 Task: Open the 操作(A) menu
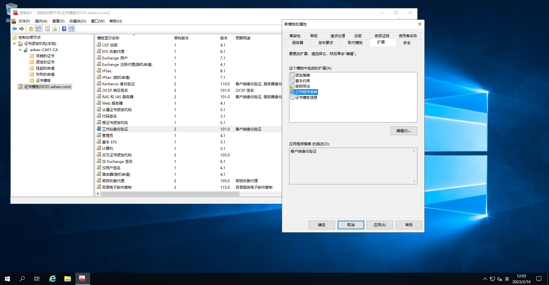point(41,21)
